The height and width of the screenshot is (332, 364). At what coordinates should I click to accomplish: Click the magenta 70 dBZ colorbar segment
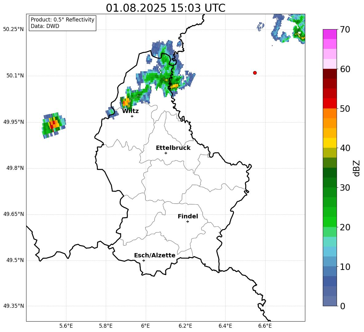coord(330,34)
